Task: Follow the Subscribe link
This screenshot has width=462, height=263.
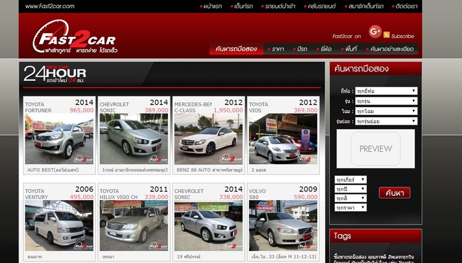Action: pos(403,36)
